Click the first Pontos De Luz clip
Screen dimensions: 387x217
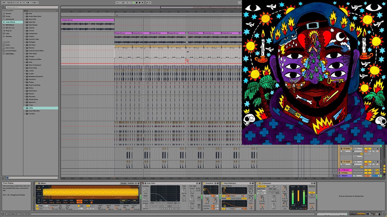click(88, 20)
